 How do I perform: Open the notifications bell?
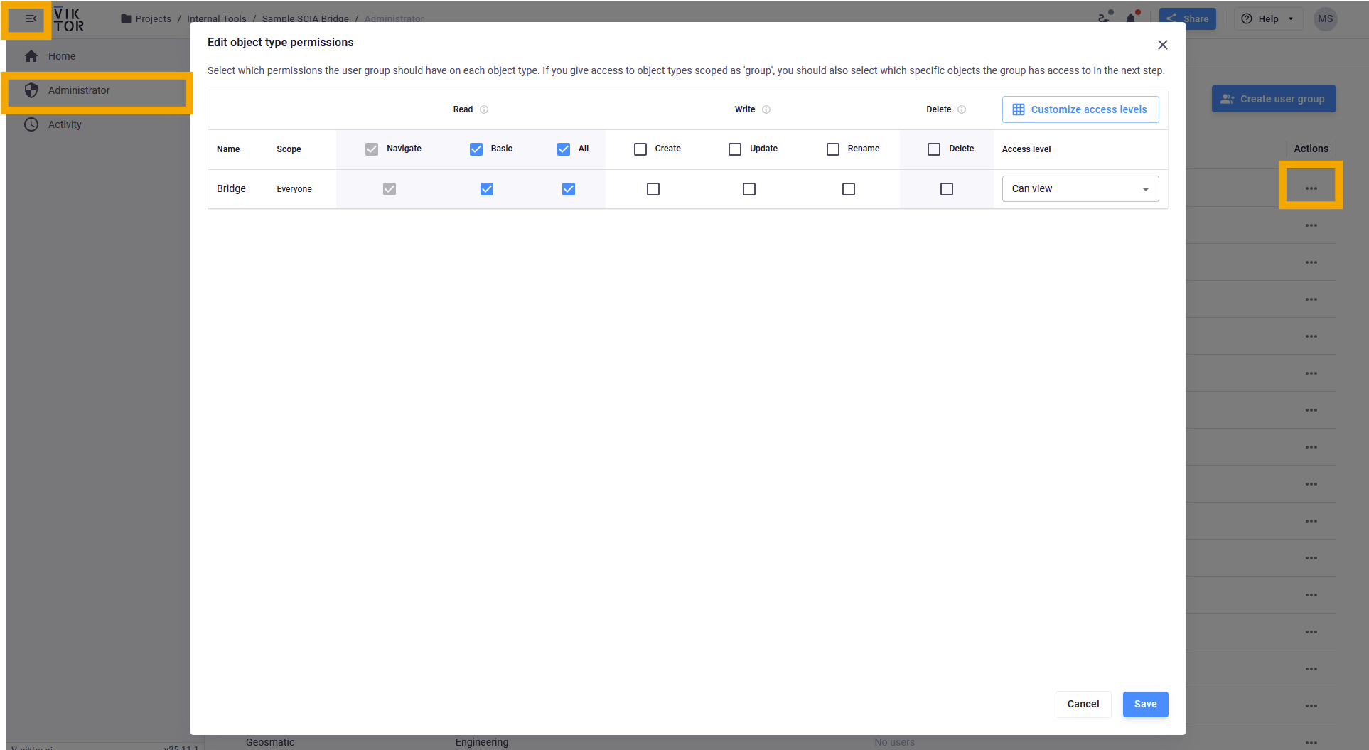(1131, 18)
